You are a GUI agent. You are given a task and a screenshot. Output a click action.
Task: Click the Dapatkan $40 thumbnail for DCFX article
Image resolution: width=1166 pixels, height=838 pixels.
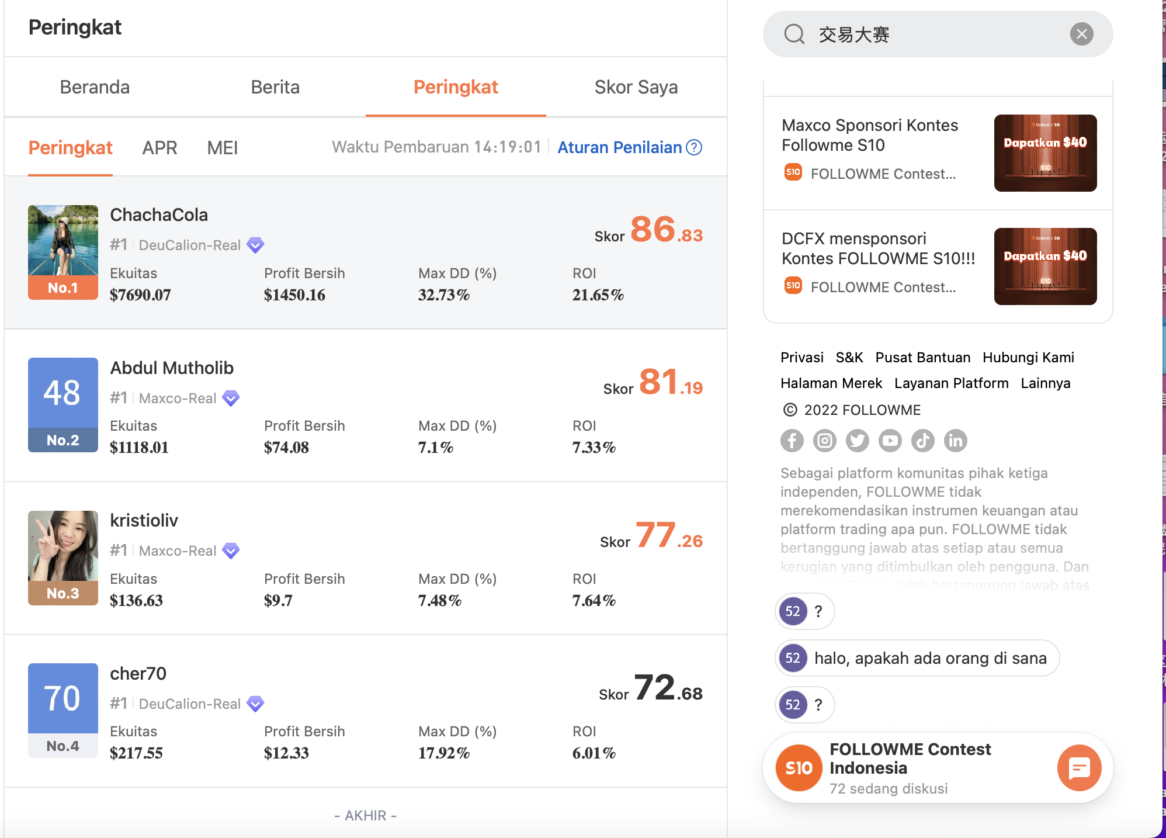[1045, 266]
